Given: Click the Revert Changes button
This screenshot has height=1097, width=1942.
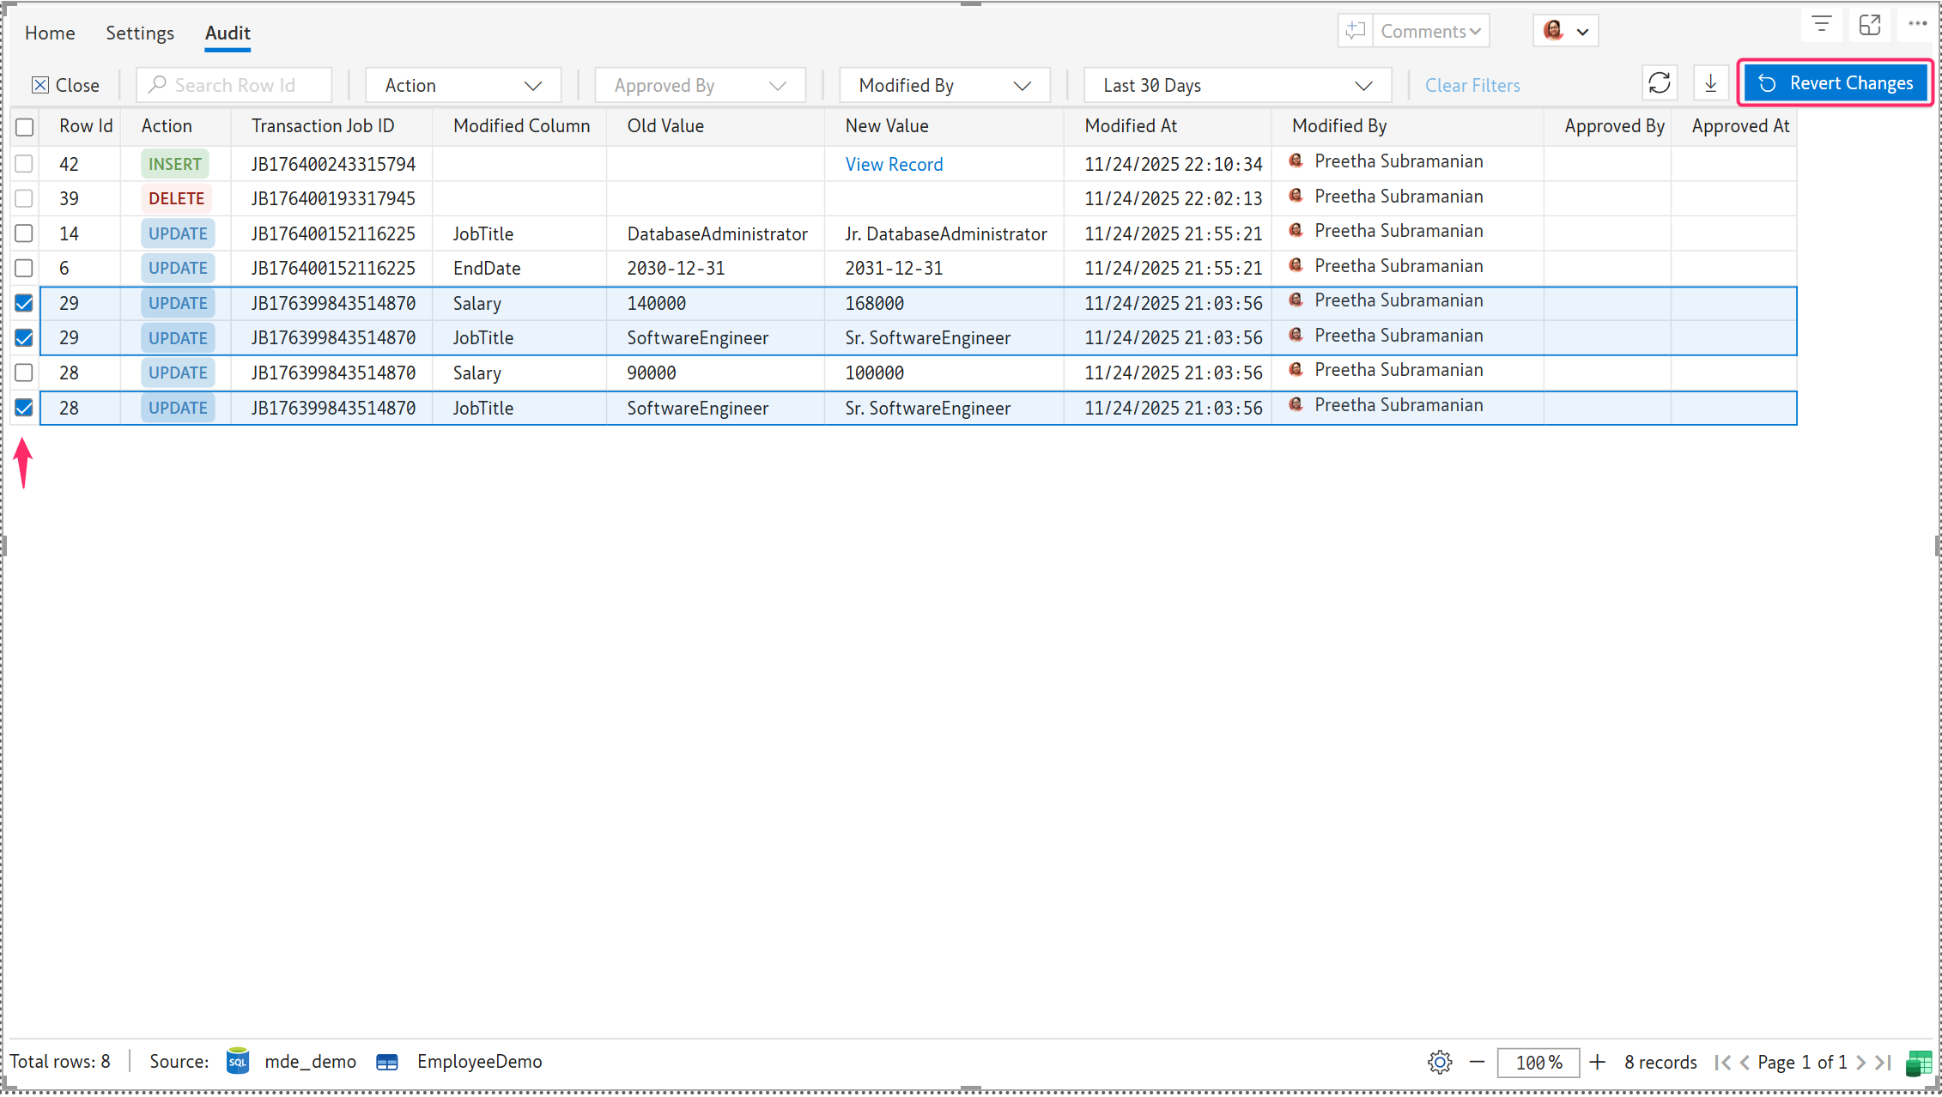Looking at the screenshot, I should click(x=1836, y=83).
